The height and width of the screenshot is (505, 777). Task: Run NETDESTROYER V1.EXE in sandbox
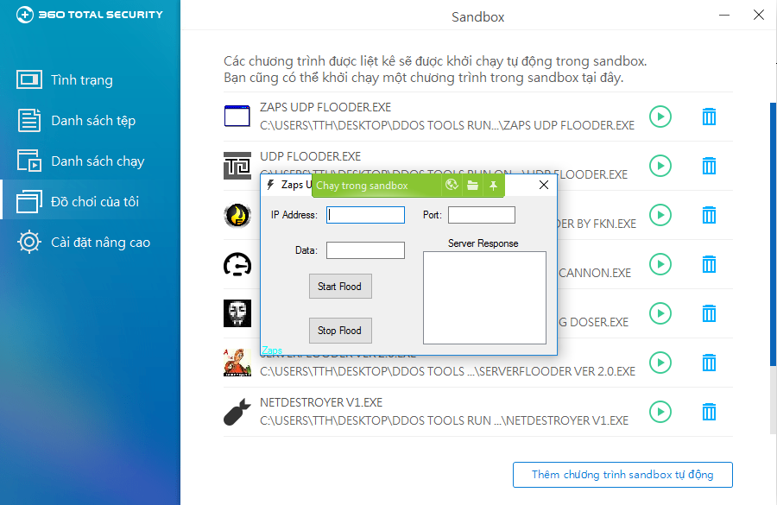[x=660, y=411]
